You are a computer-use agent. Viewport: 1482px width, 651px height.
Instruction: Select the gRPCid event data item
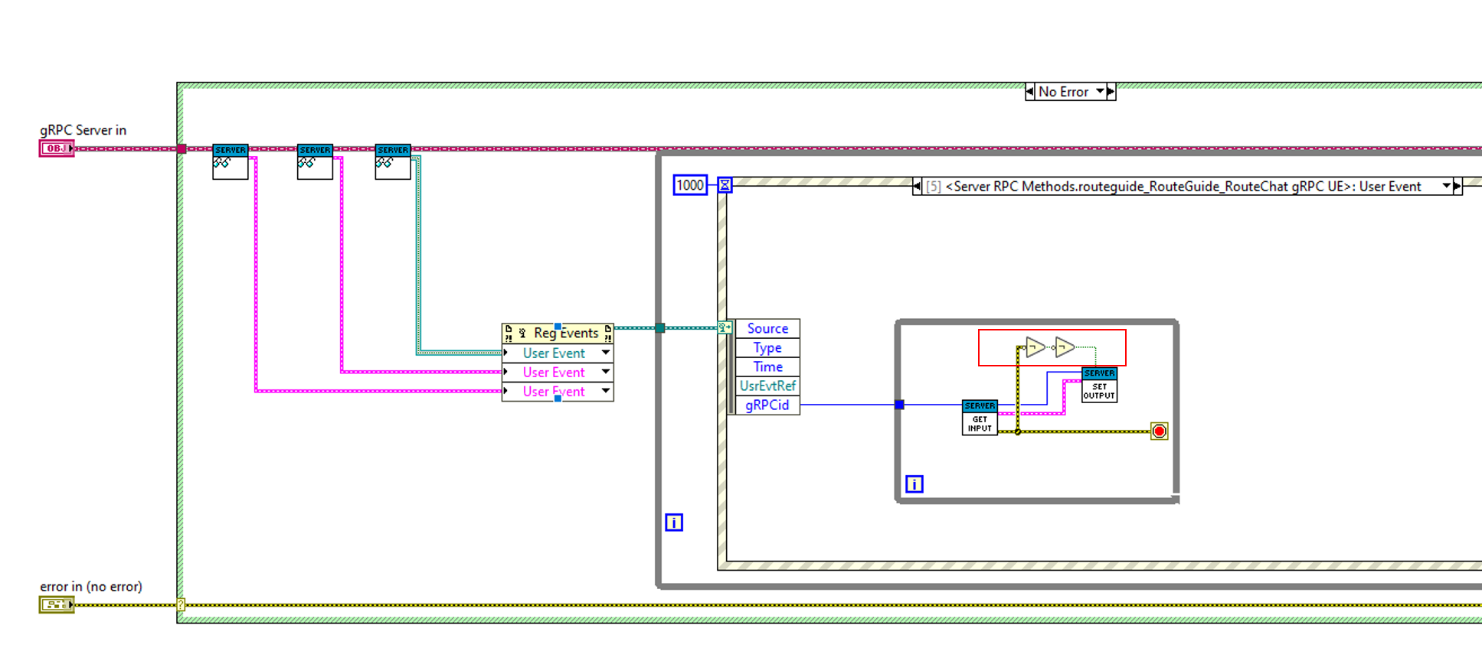coord(767,405)
